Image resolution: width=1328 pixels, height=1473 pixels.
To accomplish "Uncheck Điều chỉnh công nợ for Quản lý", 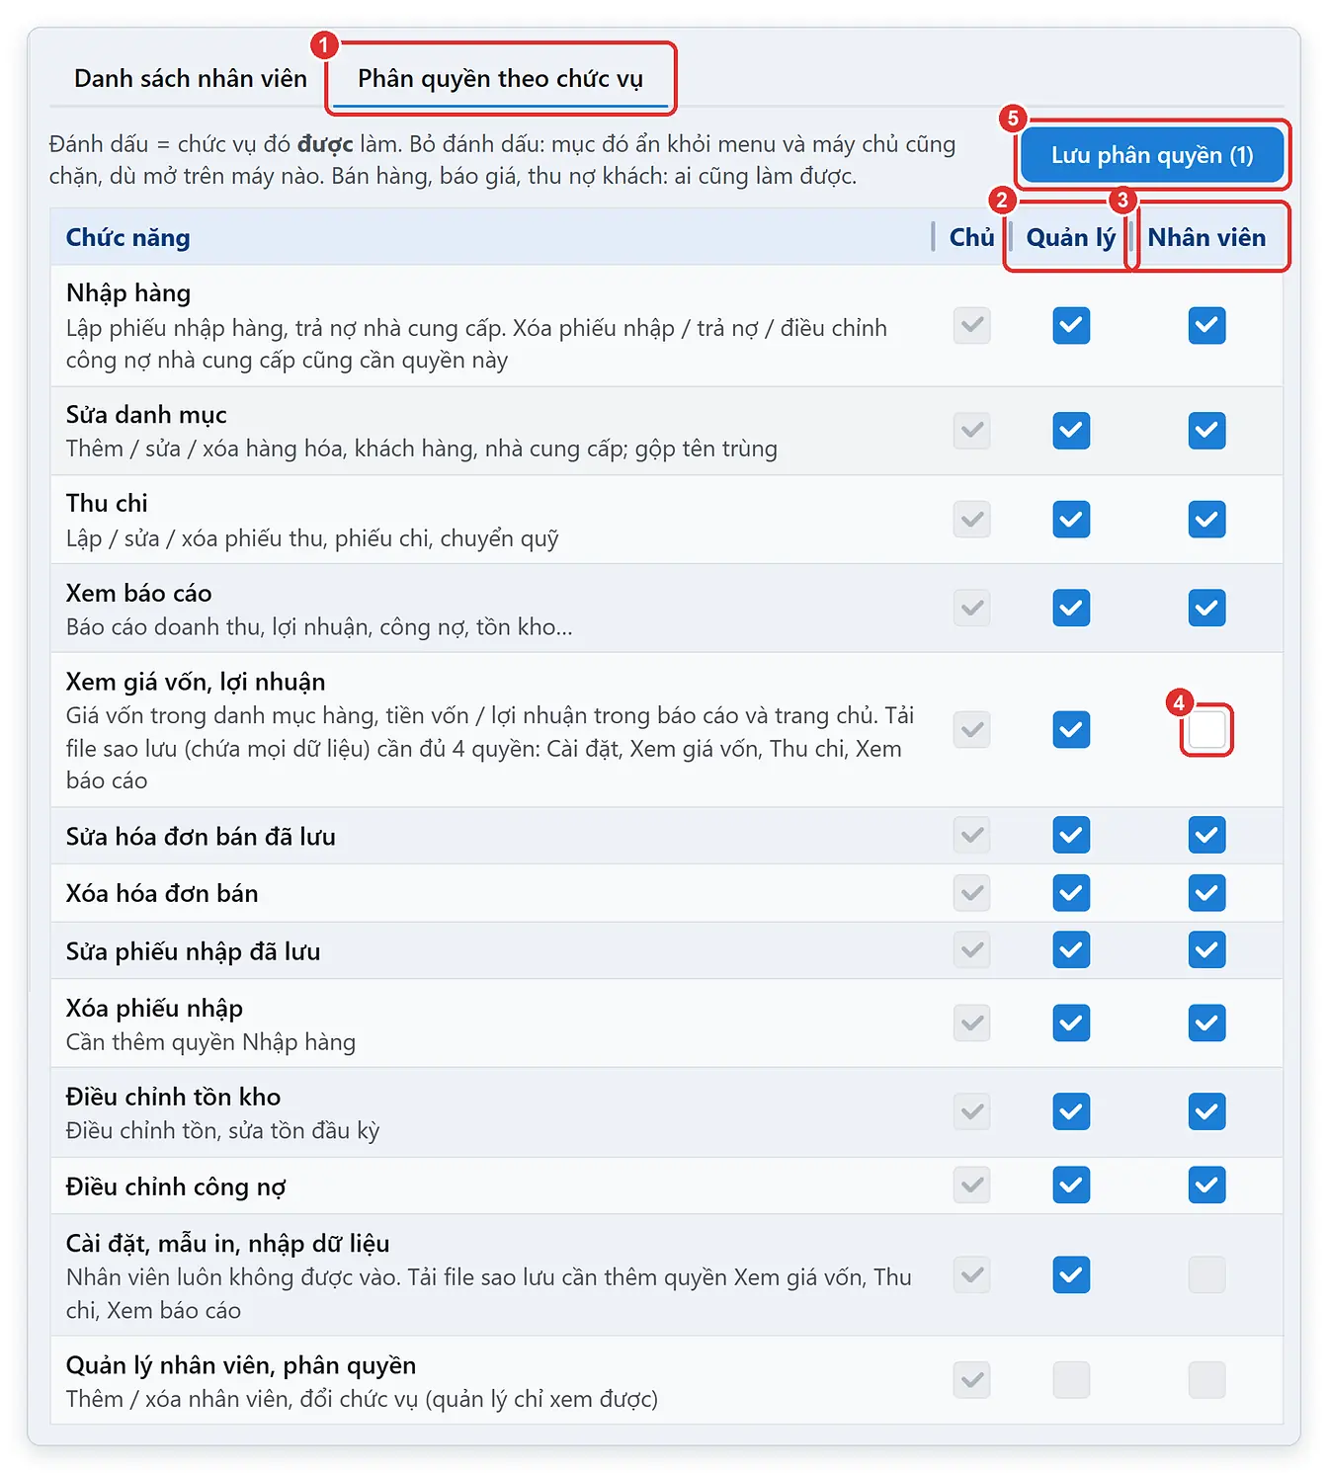I will coord(1071,1185).
